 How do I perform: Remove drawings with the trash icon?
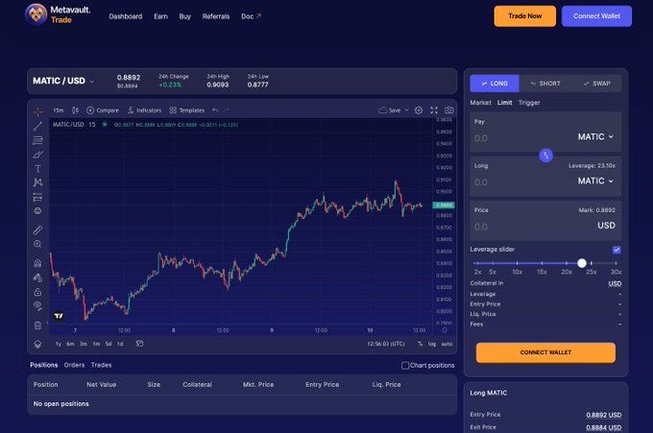coord(37,325)
